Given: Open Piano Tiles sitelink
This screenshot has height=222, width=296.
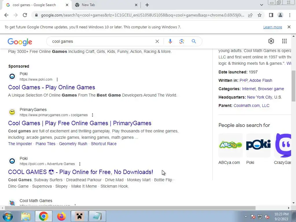Looking at the screenshot, I should (45, 144).
